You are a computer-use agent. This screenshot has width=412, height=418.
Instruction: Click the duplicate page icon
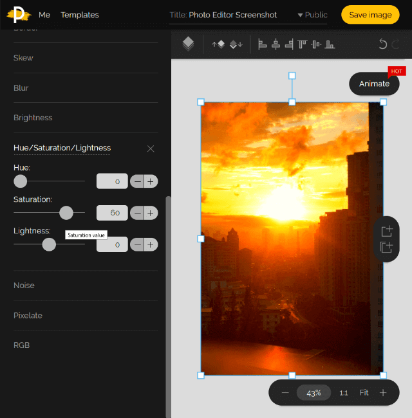click(x=386, y=247)
